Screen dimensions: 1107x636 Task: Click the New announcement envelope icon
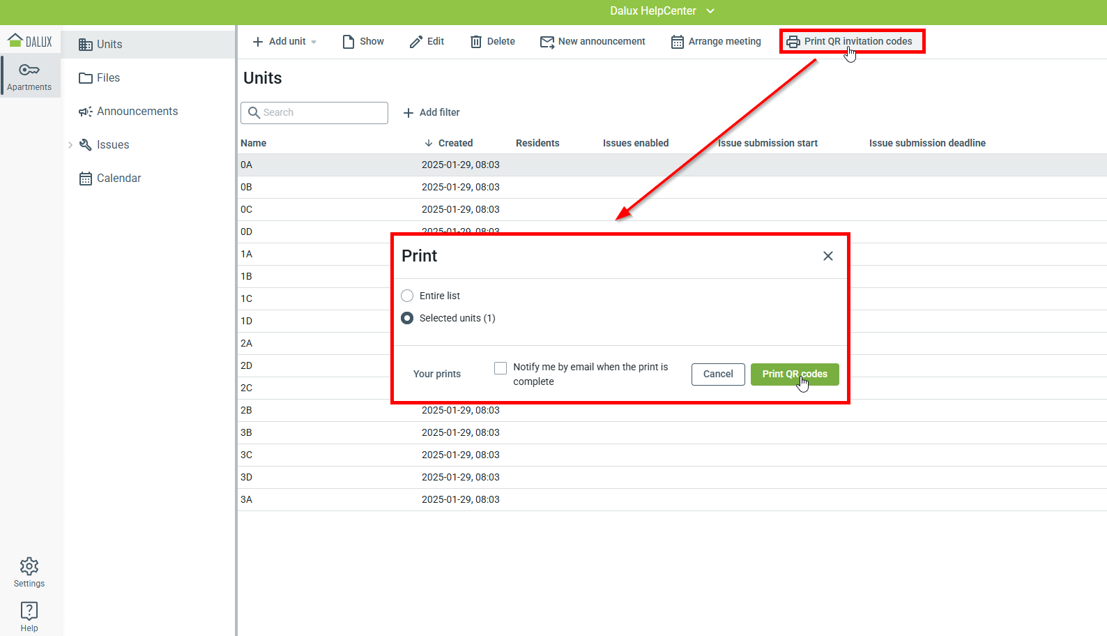click(547, 42)
